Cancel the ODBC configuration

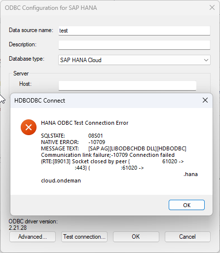tap(187, 237)
